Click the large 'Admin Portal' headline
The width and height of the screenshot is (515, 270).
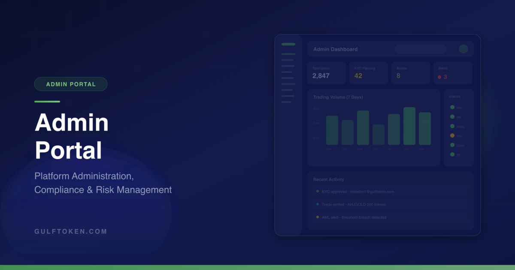tap(72, 137)
